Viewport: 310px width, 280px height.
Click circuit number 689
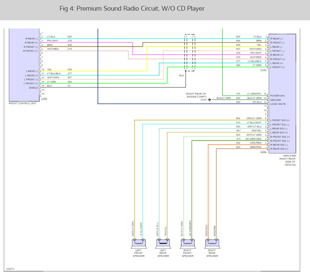pos(238,102)
